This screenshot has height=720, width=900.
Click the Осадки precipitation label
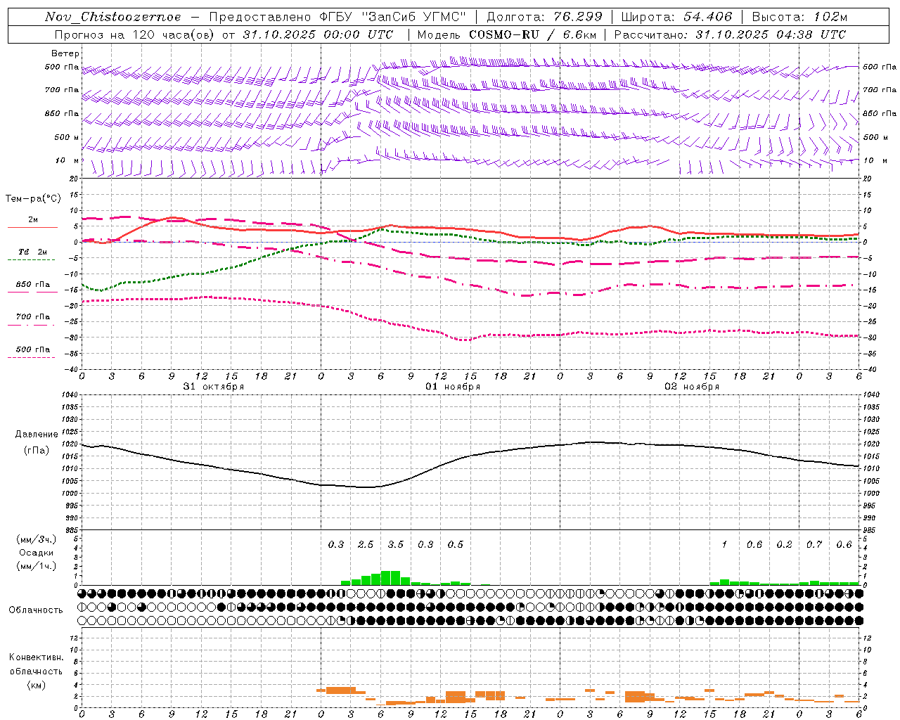click(x=36, y=553)
